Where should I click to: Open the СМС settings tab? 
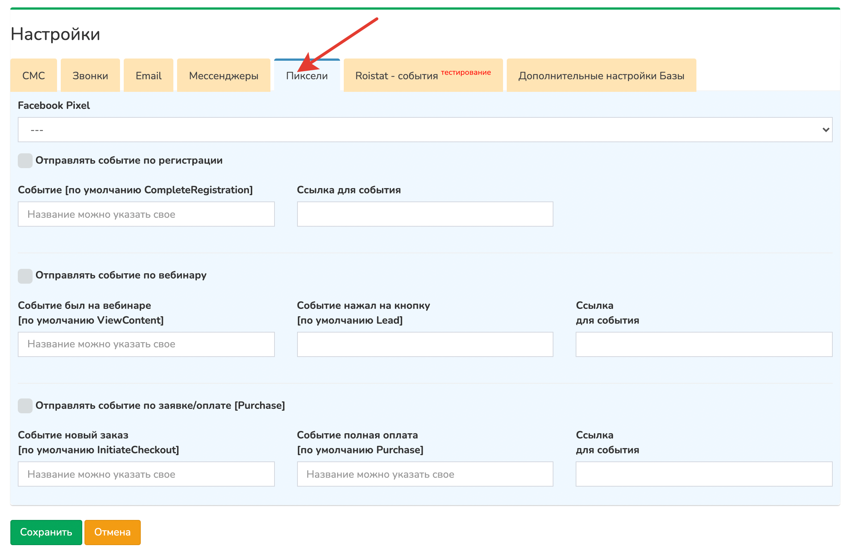point(33,76)
